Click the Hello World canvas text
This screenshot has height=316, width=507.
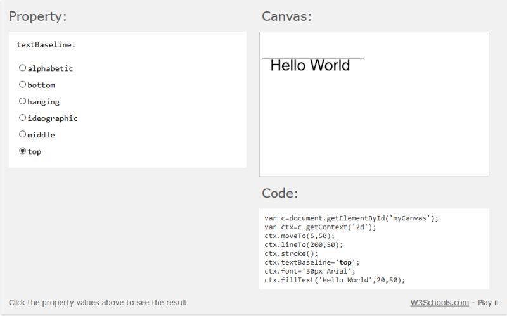310,65
